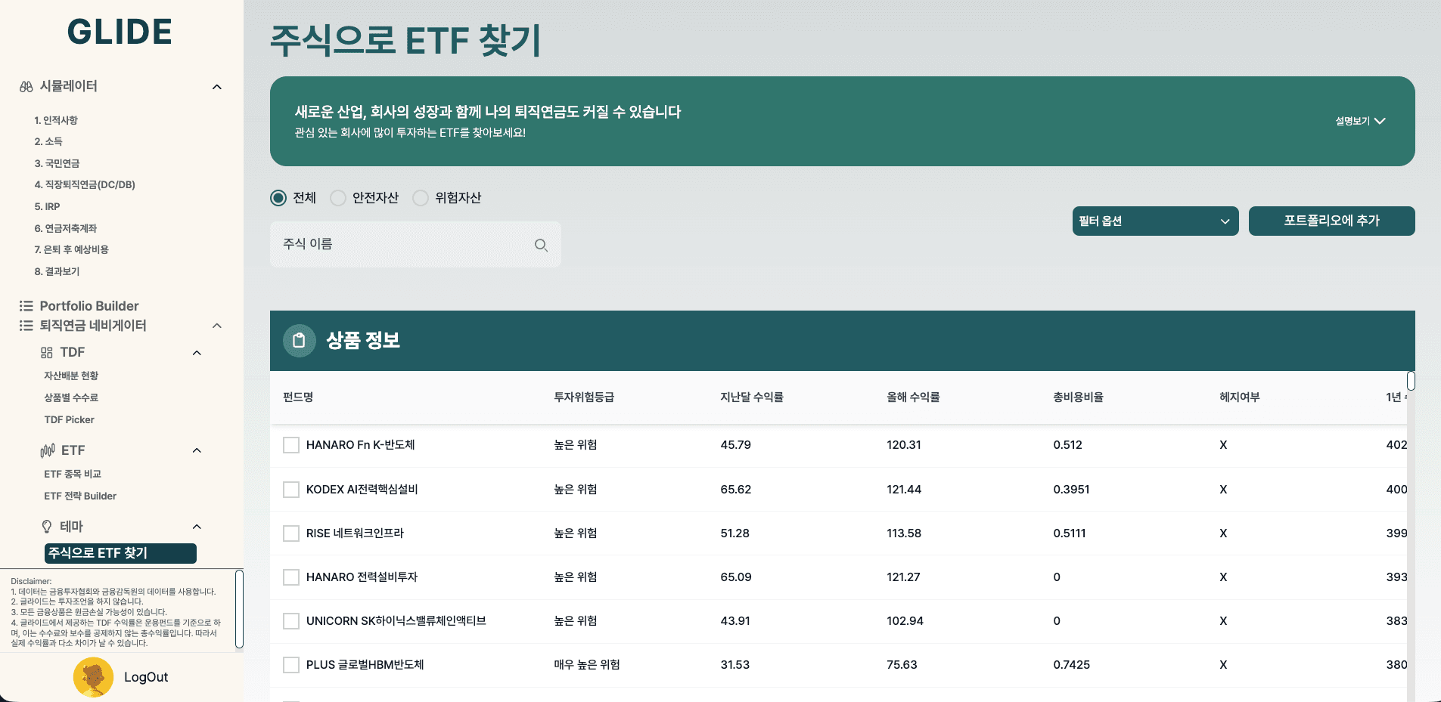1441x702 pixels.
Task: Open 5. IRP menu item
Action: (47, 206)
